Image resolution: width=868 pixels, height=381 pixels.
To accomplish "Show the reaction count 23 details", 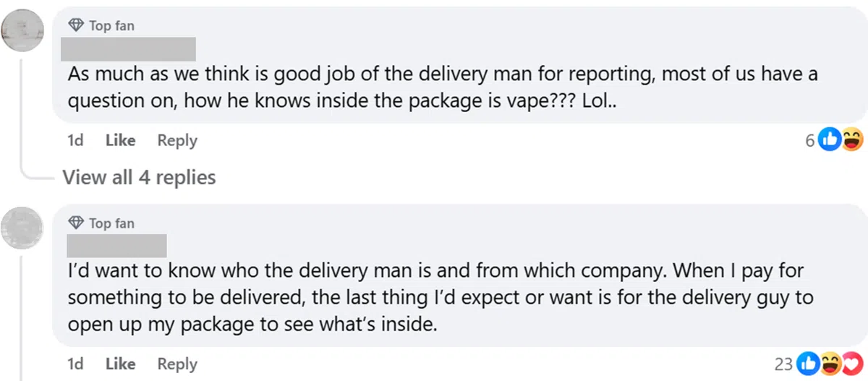I will coord(784,364).
